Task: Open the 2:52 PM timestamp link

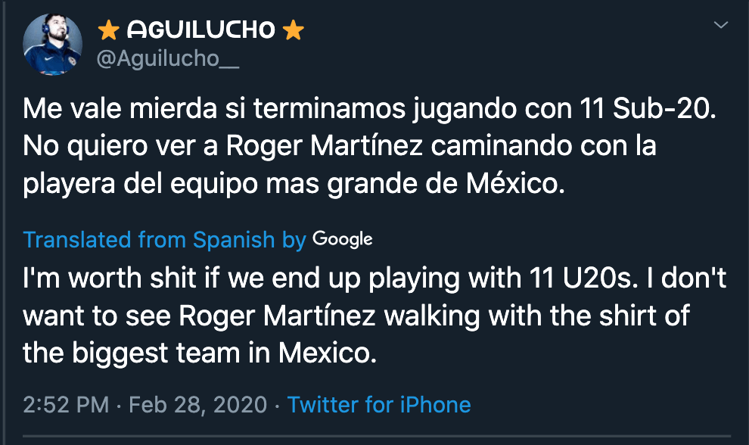Action: (x=66, y=404)
